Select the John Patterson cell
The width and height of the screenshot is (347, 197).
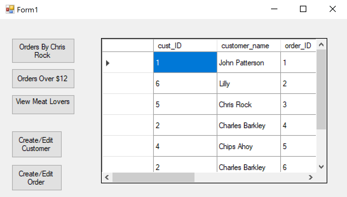248,63
